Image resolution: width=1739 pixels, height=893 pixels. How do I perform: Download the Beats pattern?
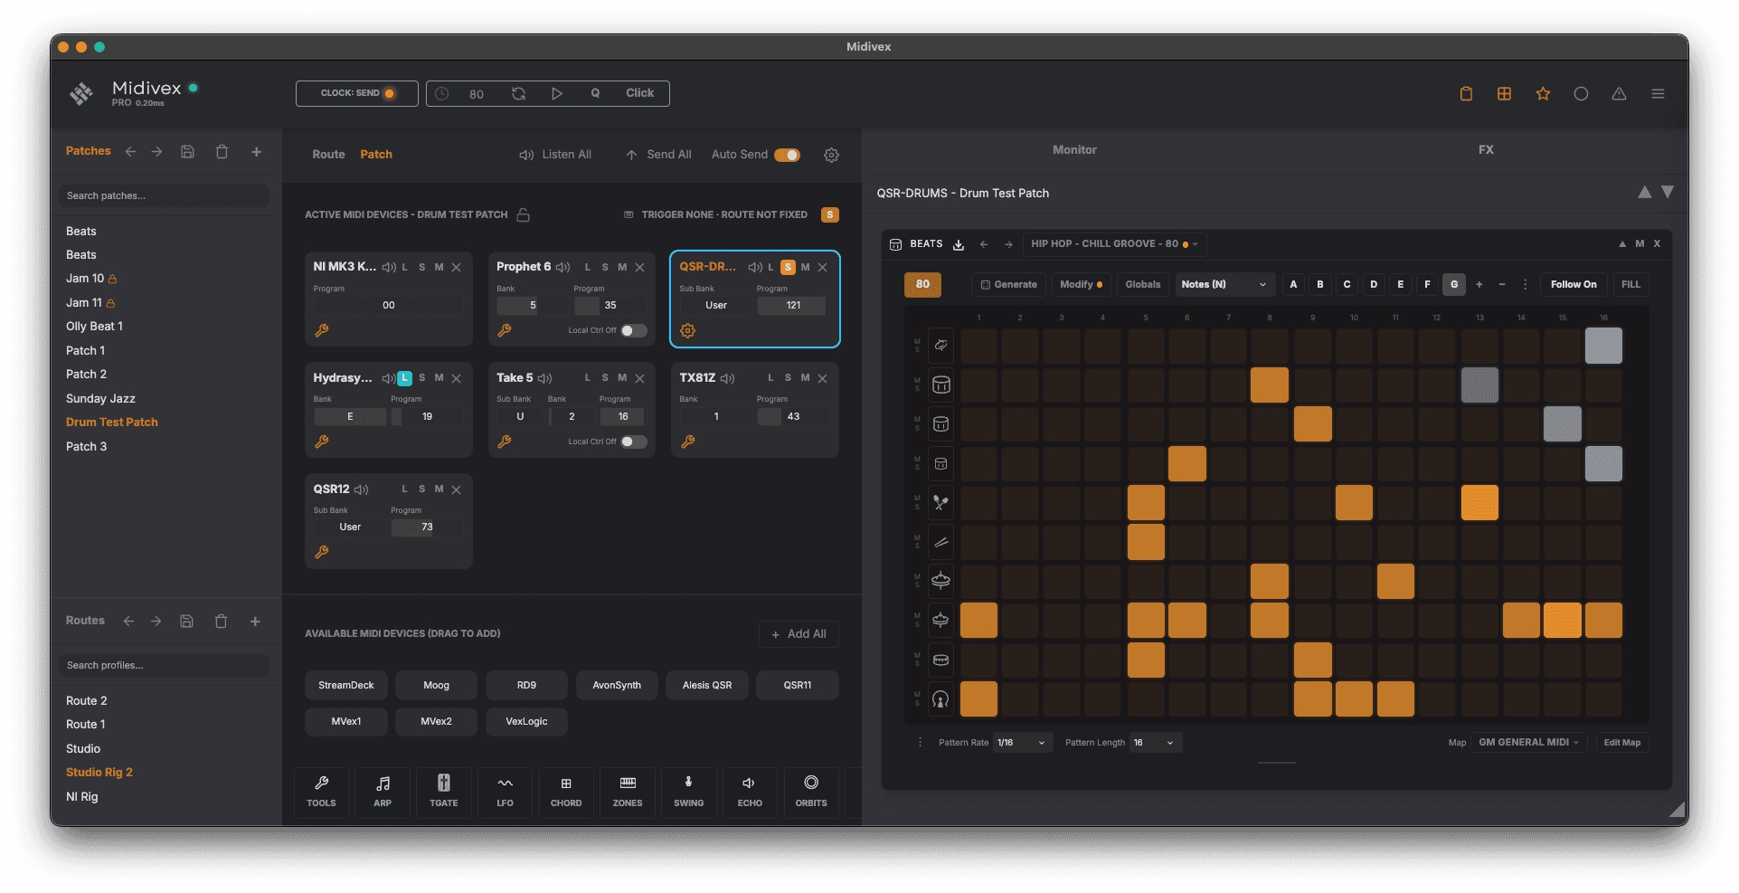pyautogui.click(x=959, y=244)
